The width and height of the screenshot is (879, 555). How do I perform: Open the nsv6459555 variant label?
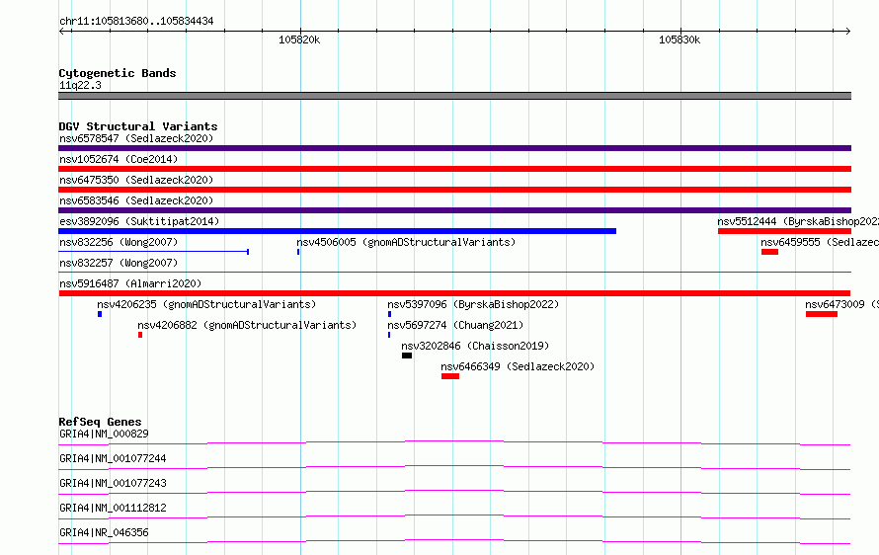tap(820, 242)
